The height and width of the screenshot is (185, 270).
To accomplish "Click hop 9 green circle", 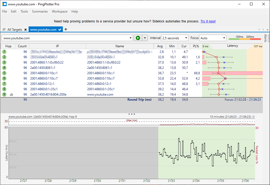I will pos(4,95).
